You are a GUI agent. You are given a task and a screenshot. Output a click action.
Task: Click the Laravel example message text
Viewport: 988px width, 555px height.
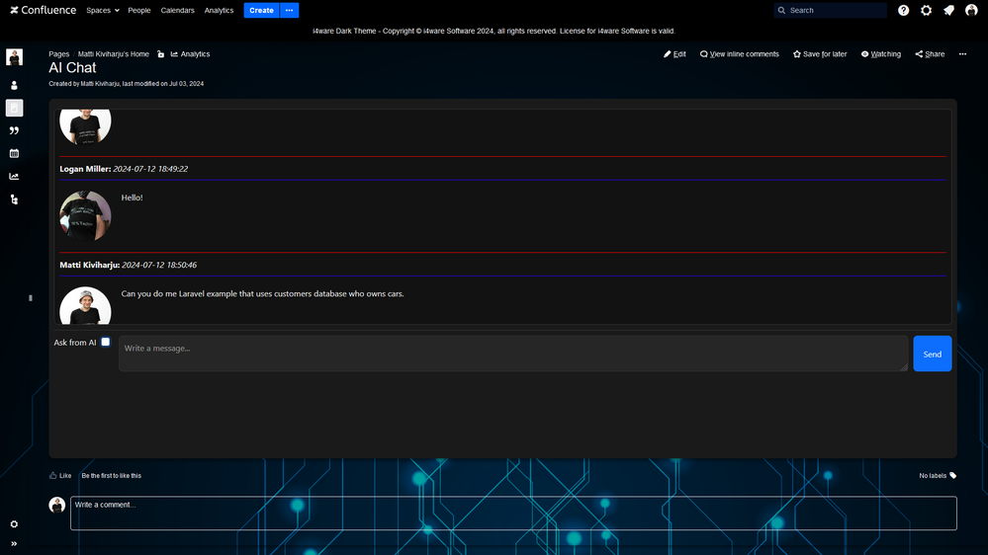point(262,294)
